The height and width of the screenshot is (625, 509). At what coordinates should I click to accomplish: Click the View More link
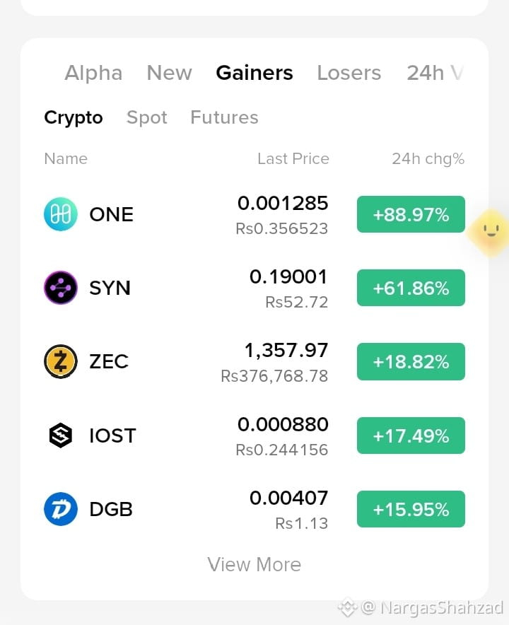(x=255, y=564)
